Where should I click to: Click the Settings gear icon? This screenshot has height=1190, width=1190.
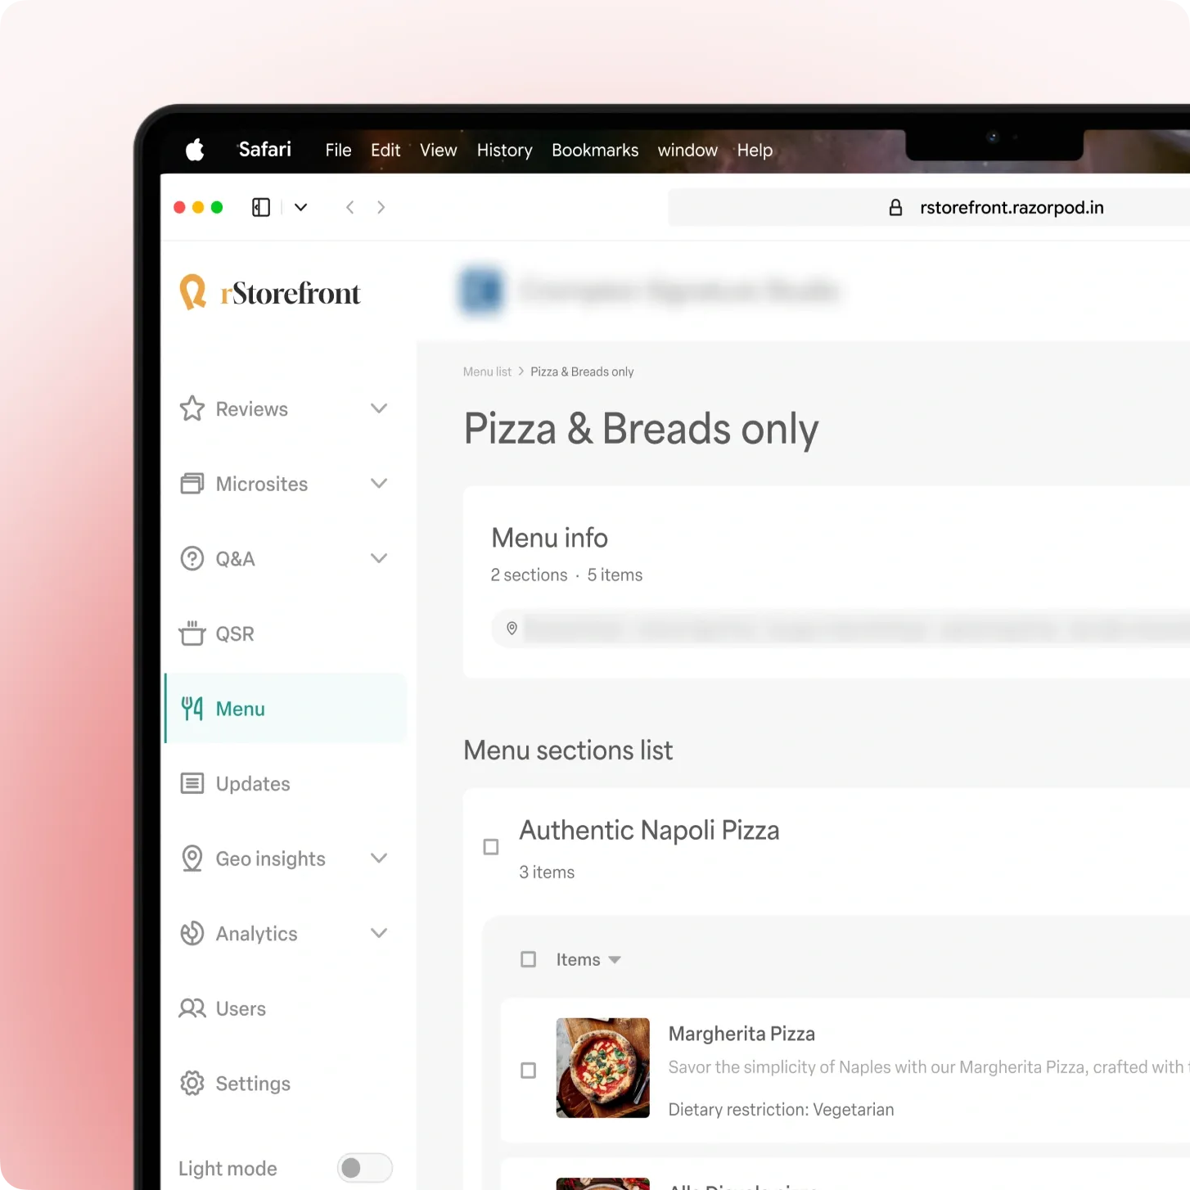[192, 1084]
